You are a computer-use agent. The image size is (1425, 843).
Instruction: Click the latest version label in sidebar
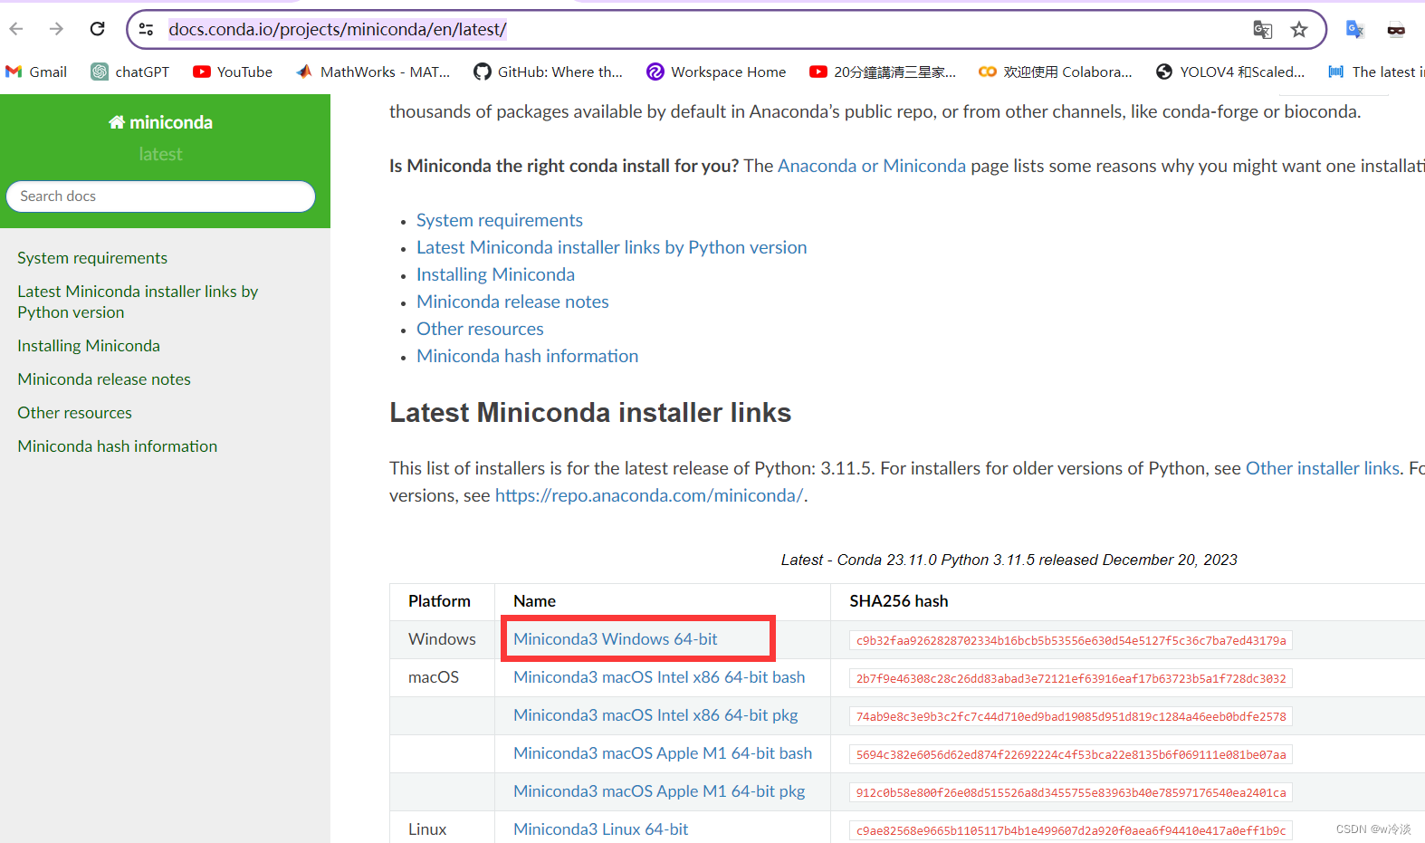160,154
